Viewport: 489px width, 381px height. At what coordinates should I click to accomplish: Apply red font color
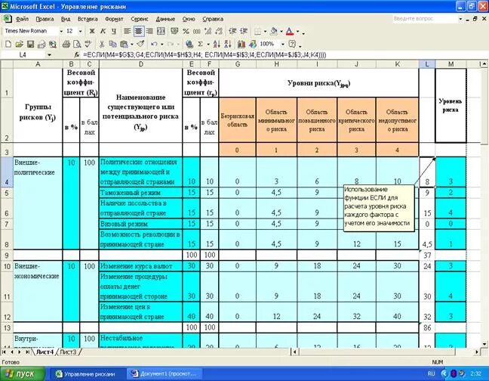click(x=290, y=31)
